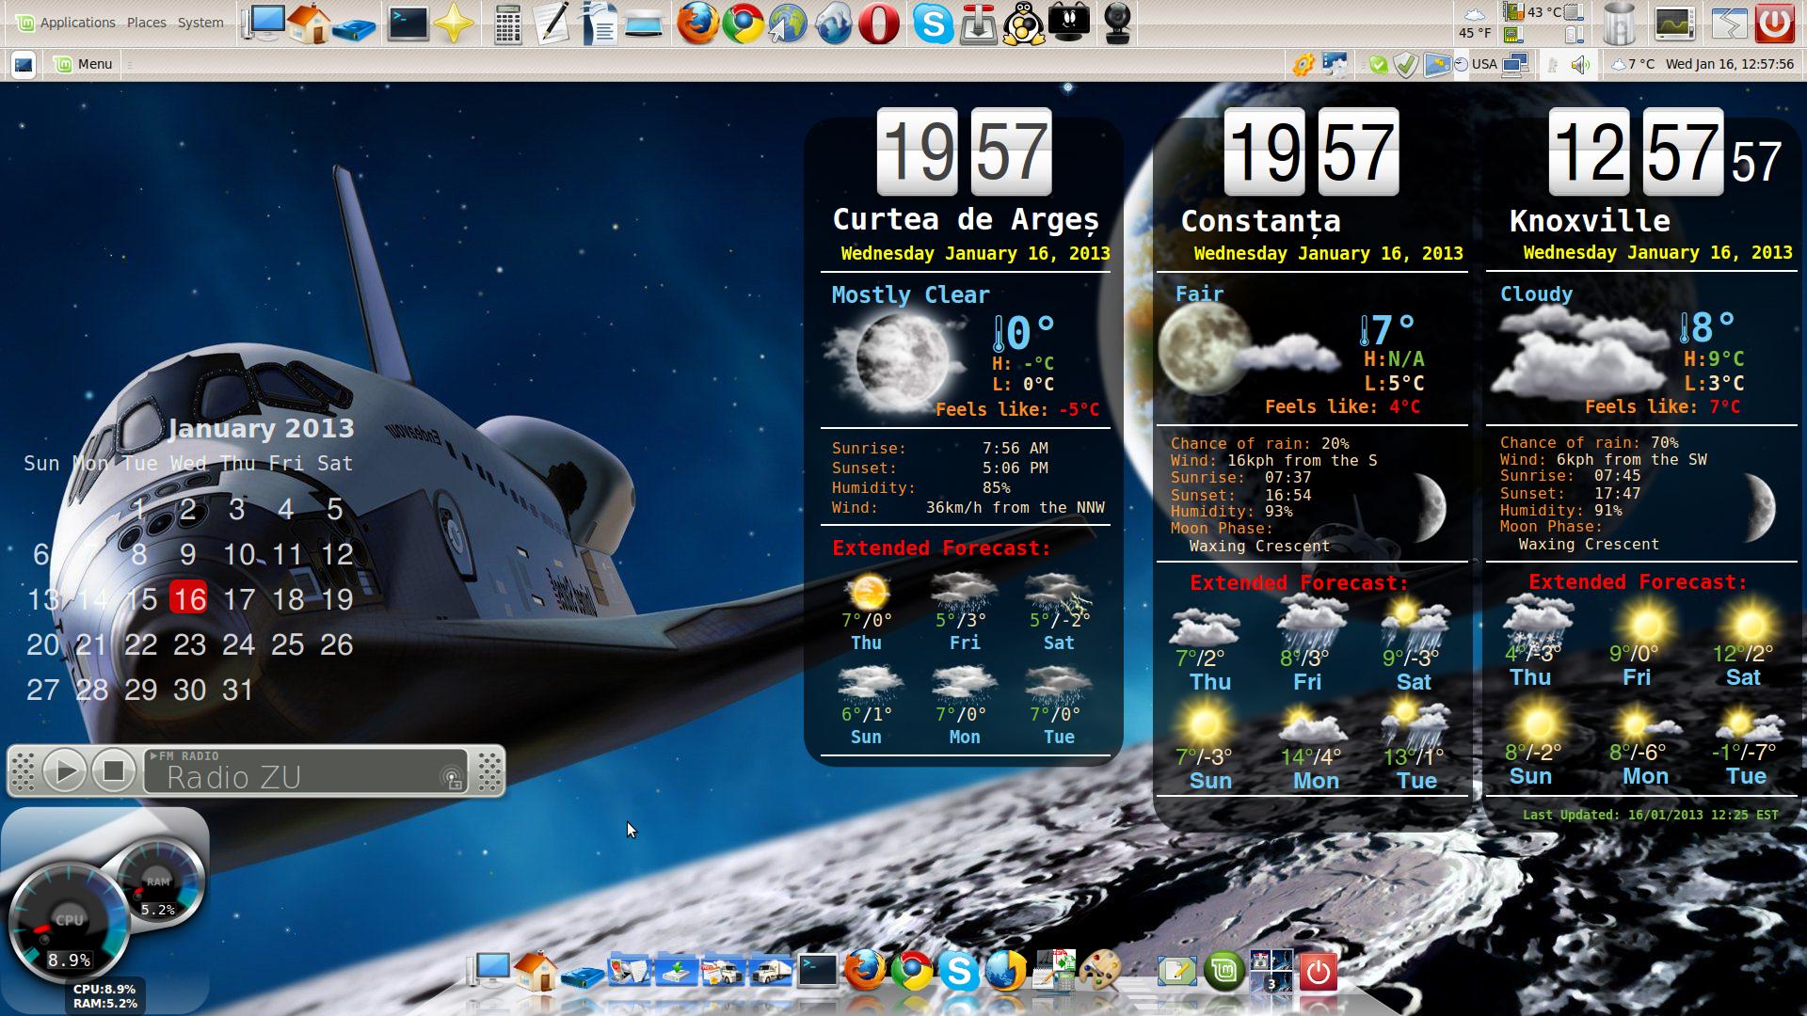Launch Opera browser from the top panel
This screenshot has height=1016, width=1807.
(878, 24)
